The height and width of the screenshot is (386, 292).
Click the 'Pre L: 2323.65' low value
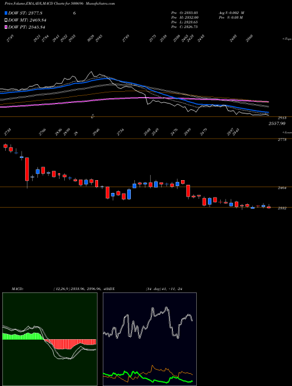coord(185,22)
